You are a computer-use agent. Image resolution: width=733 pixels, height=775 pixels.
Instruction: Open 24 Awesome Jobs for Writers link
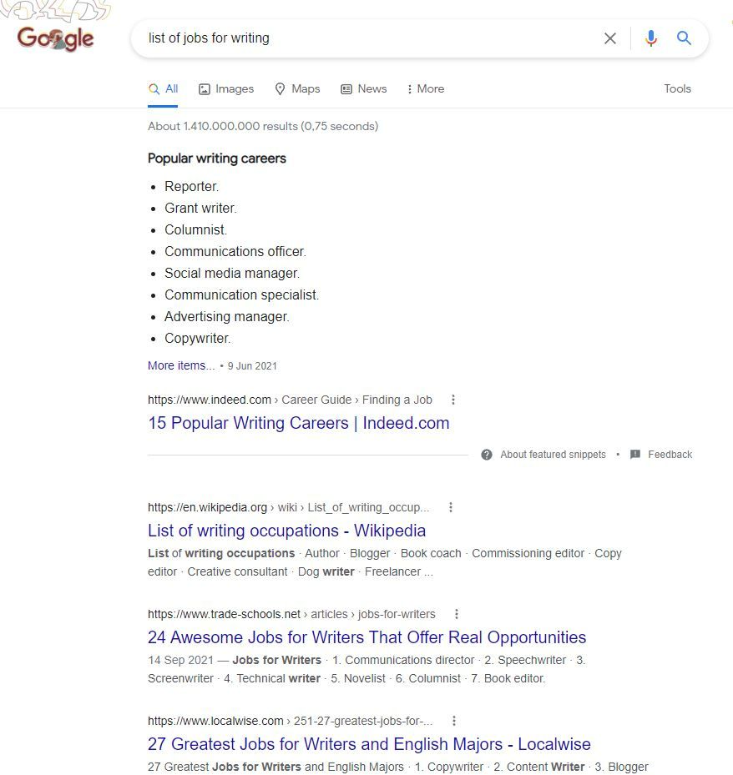pos(366,637)
